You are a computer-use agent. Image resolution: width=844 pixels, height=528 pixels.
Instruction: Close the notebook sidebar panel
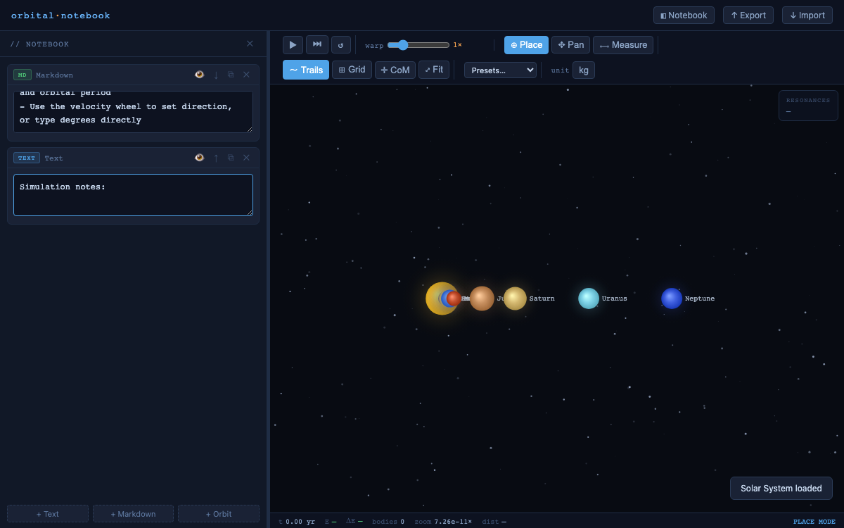point(250,44)
